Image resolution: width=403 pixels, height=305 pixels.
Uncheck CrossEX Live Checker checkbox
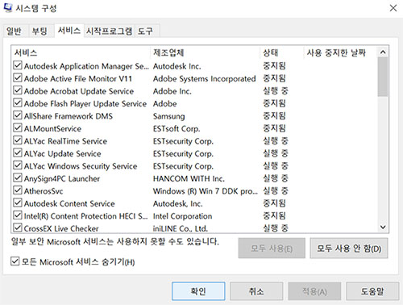(18, 228)
